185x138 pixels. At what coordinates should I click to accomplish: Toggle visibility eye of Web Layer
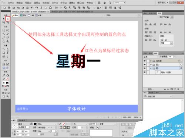[x=145, y=61]
